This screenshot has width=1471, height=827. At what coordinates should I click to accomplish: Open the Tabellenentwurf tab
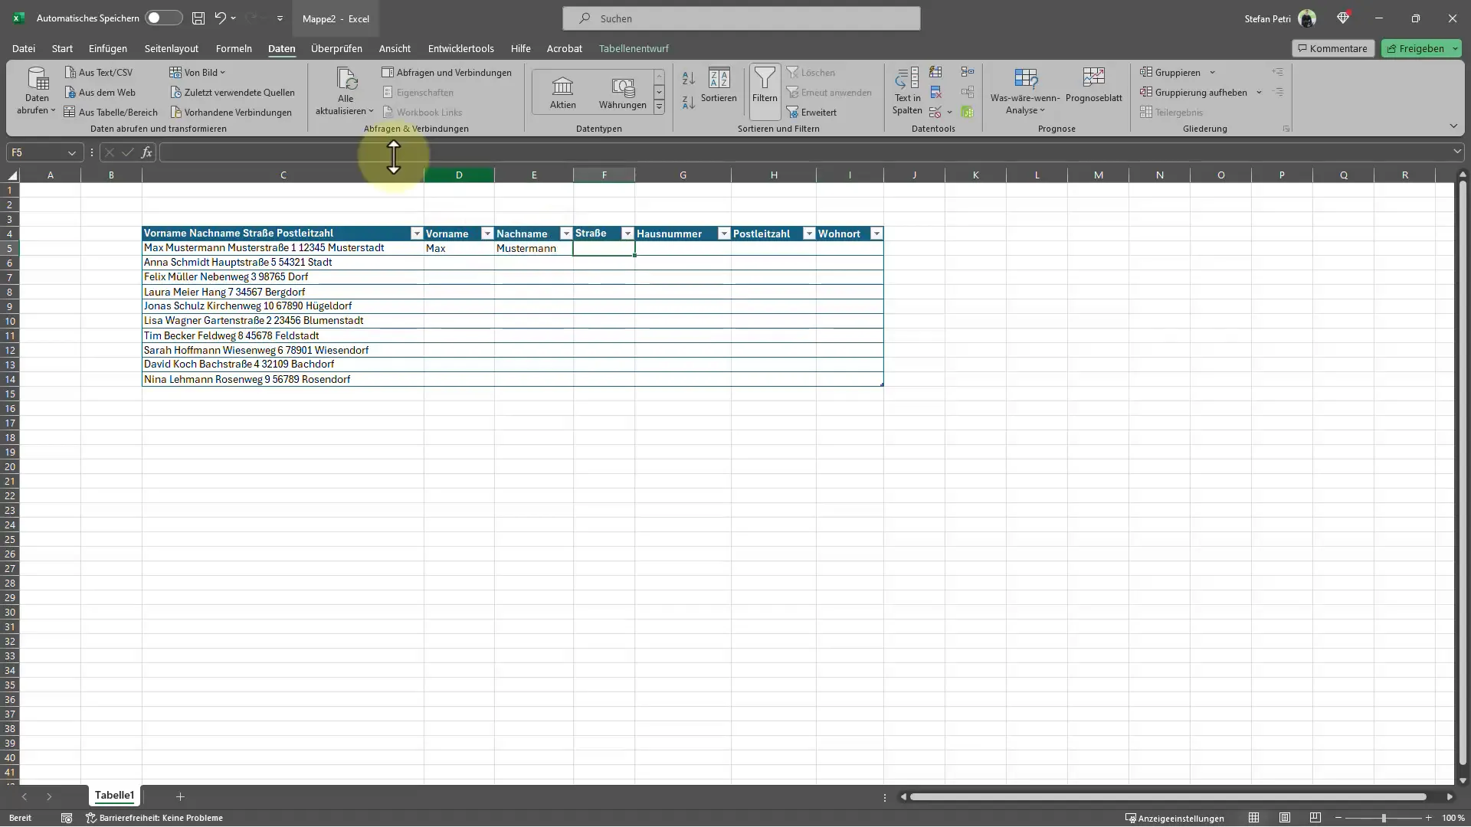tap(634, 48)
